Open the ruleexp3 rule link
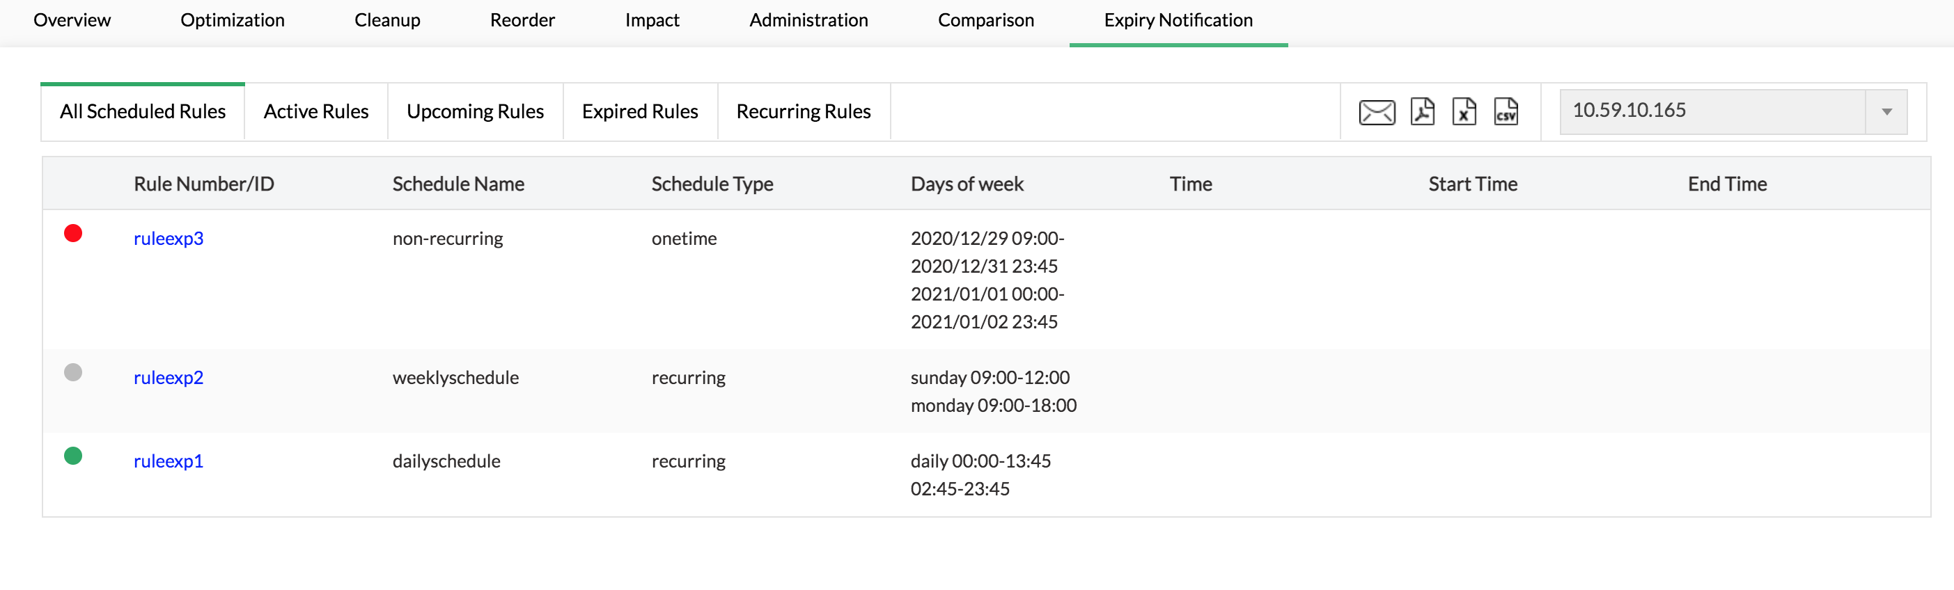Image resolution: width=1954 pixels, height=590 pixels. (169, 238)
